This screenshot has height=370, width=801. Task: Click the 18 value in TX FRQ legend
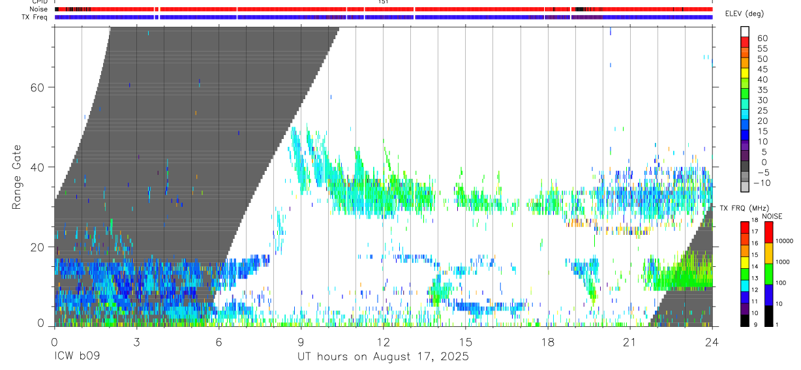click(755, 220)
